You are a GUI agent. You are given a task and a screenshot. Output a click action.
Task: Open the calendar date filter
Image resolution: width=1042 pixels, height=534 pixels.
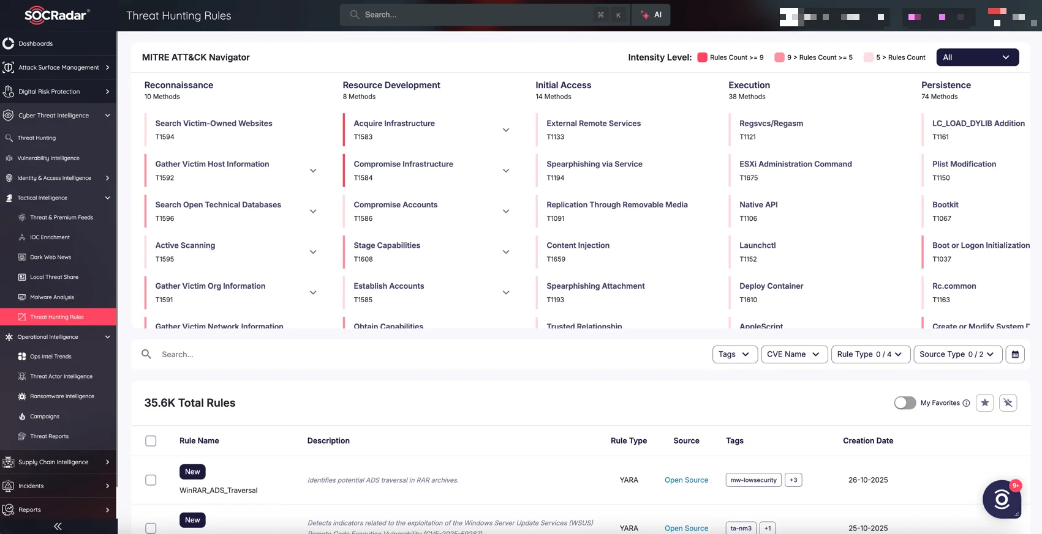[1015, 354]
